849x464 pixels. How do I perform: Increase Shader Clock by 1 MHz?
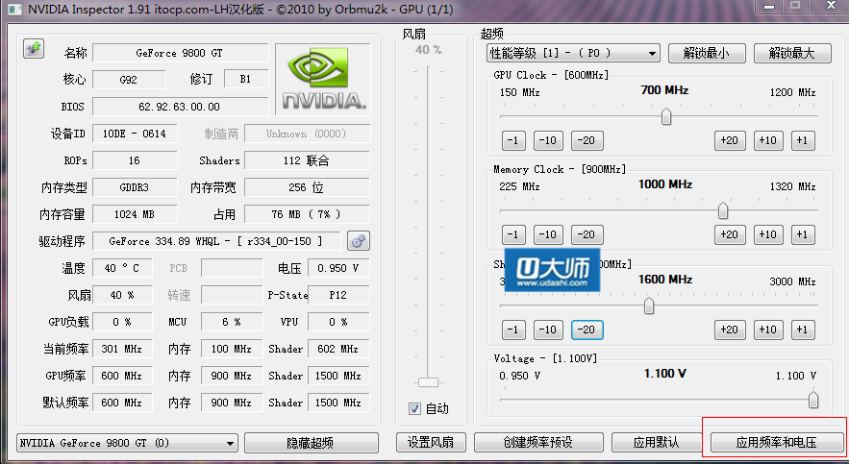[x=803, y=330]
